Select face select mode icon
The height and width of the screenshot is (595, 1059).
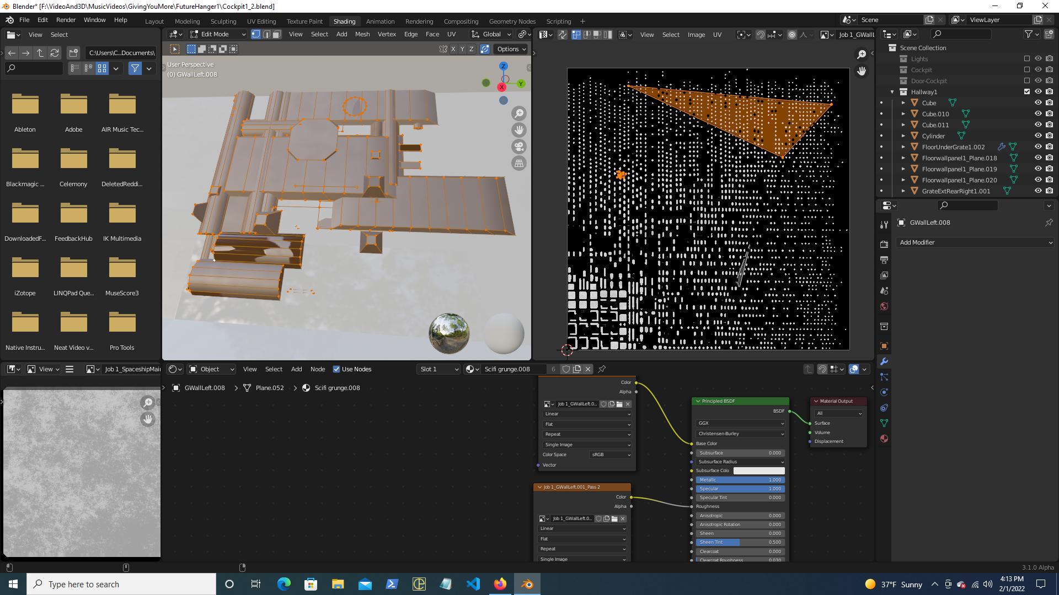[277, 34]
